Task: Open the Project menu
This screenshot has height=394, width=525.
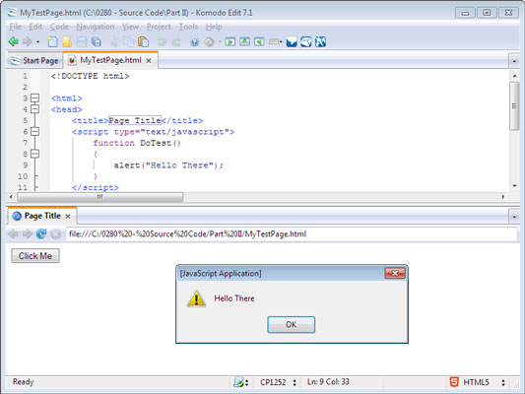Action: (x=159, y=27)
